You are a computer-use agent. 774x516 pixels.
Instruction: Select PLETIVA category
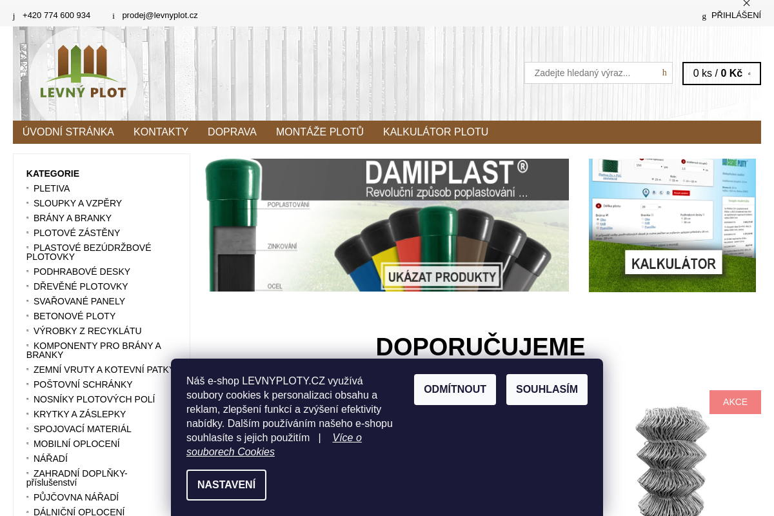[52, 188]
